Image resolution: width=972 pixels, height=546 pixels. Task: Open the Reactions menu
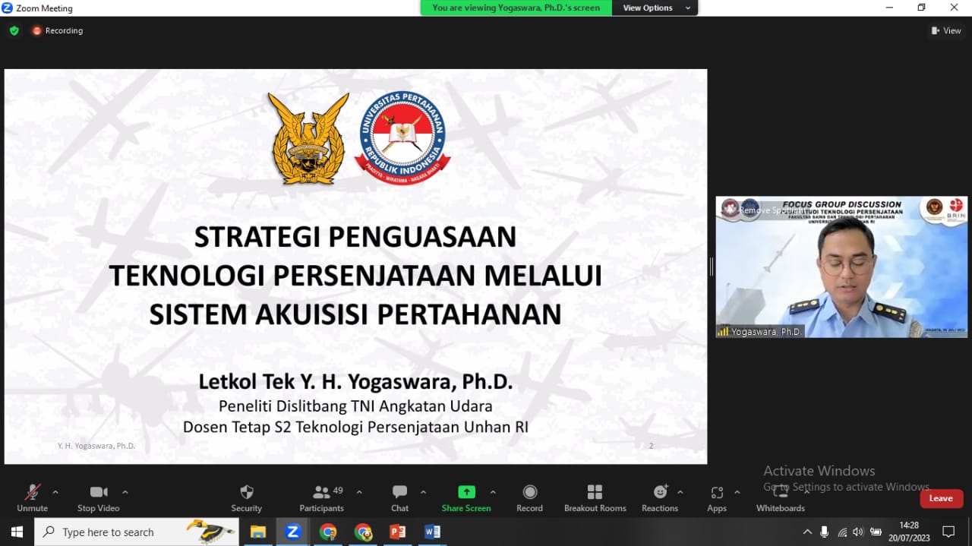click(660, 498)
